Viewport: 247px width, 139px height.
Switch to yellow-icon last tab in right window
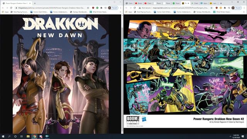[213, 3]
